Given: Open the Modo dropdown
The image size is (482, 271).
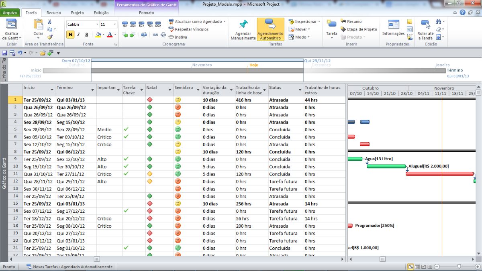Looking at the screenshot, I should coord(308,37).
